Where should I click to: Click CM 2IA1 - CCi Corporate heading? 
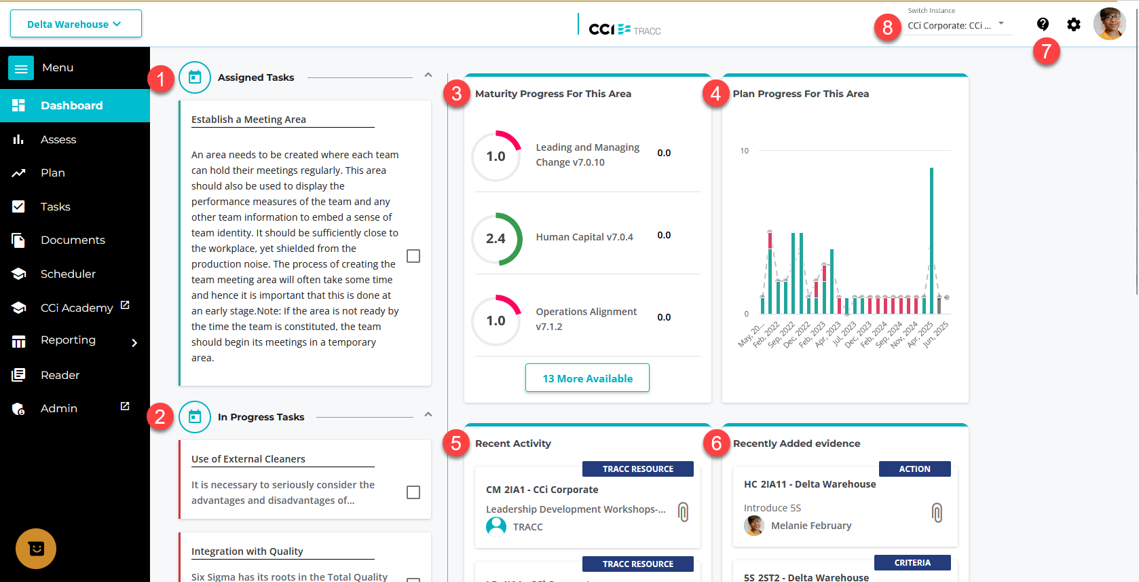pos(542,490)
